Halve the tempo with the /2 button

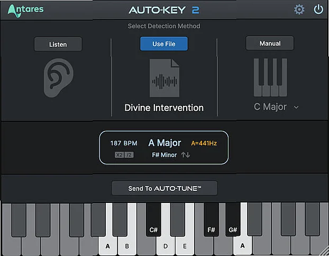click(x=129, y=155)
